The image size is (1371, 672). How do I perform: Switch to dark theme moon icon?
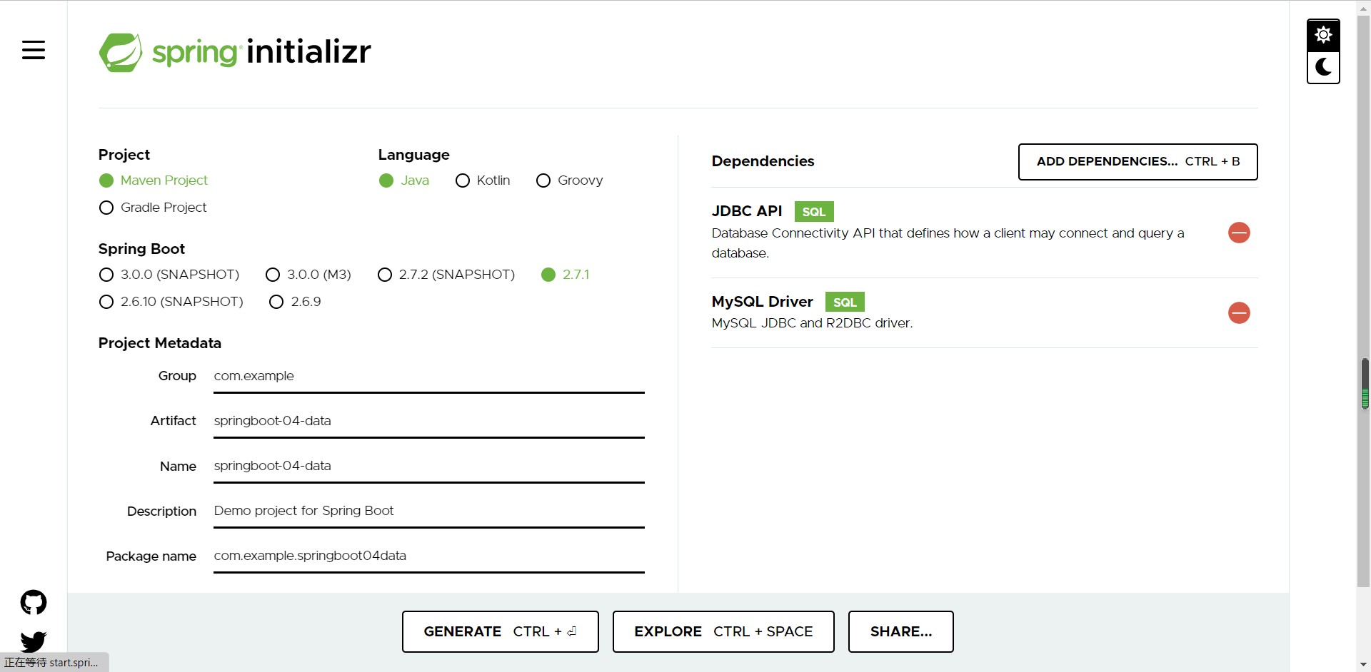pos(1323,68)
